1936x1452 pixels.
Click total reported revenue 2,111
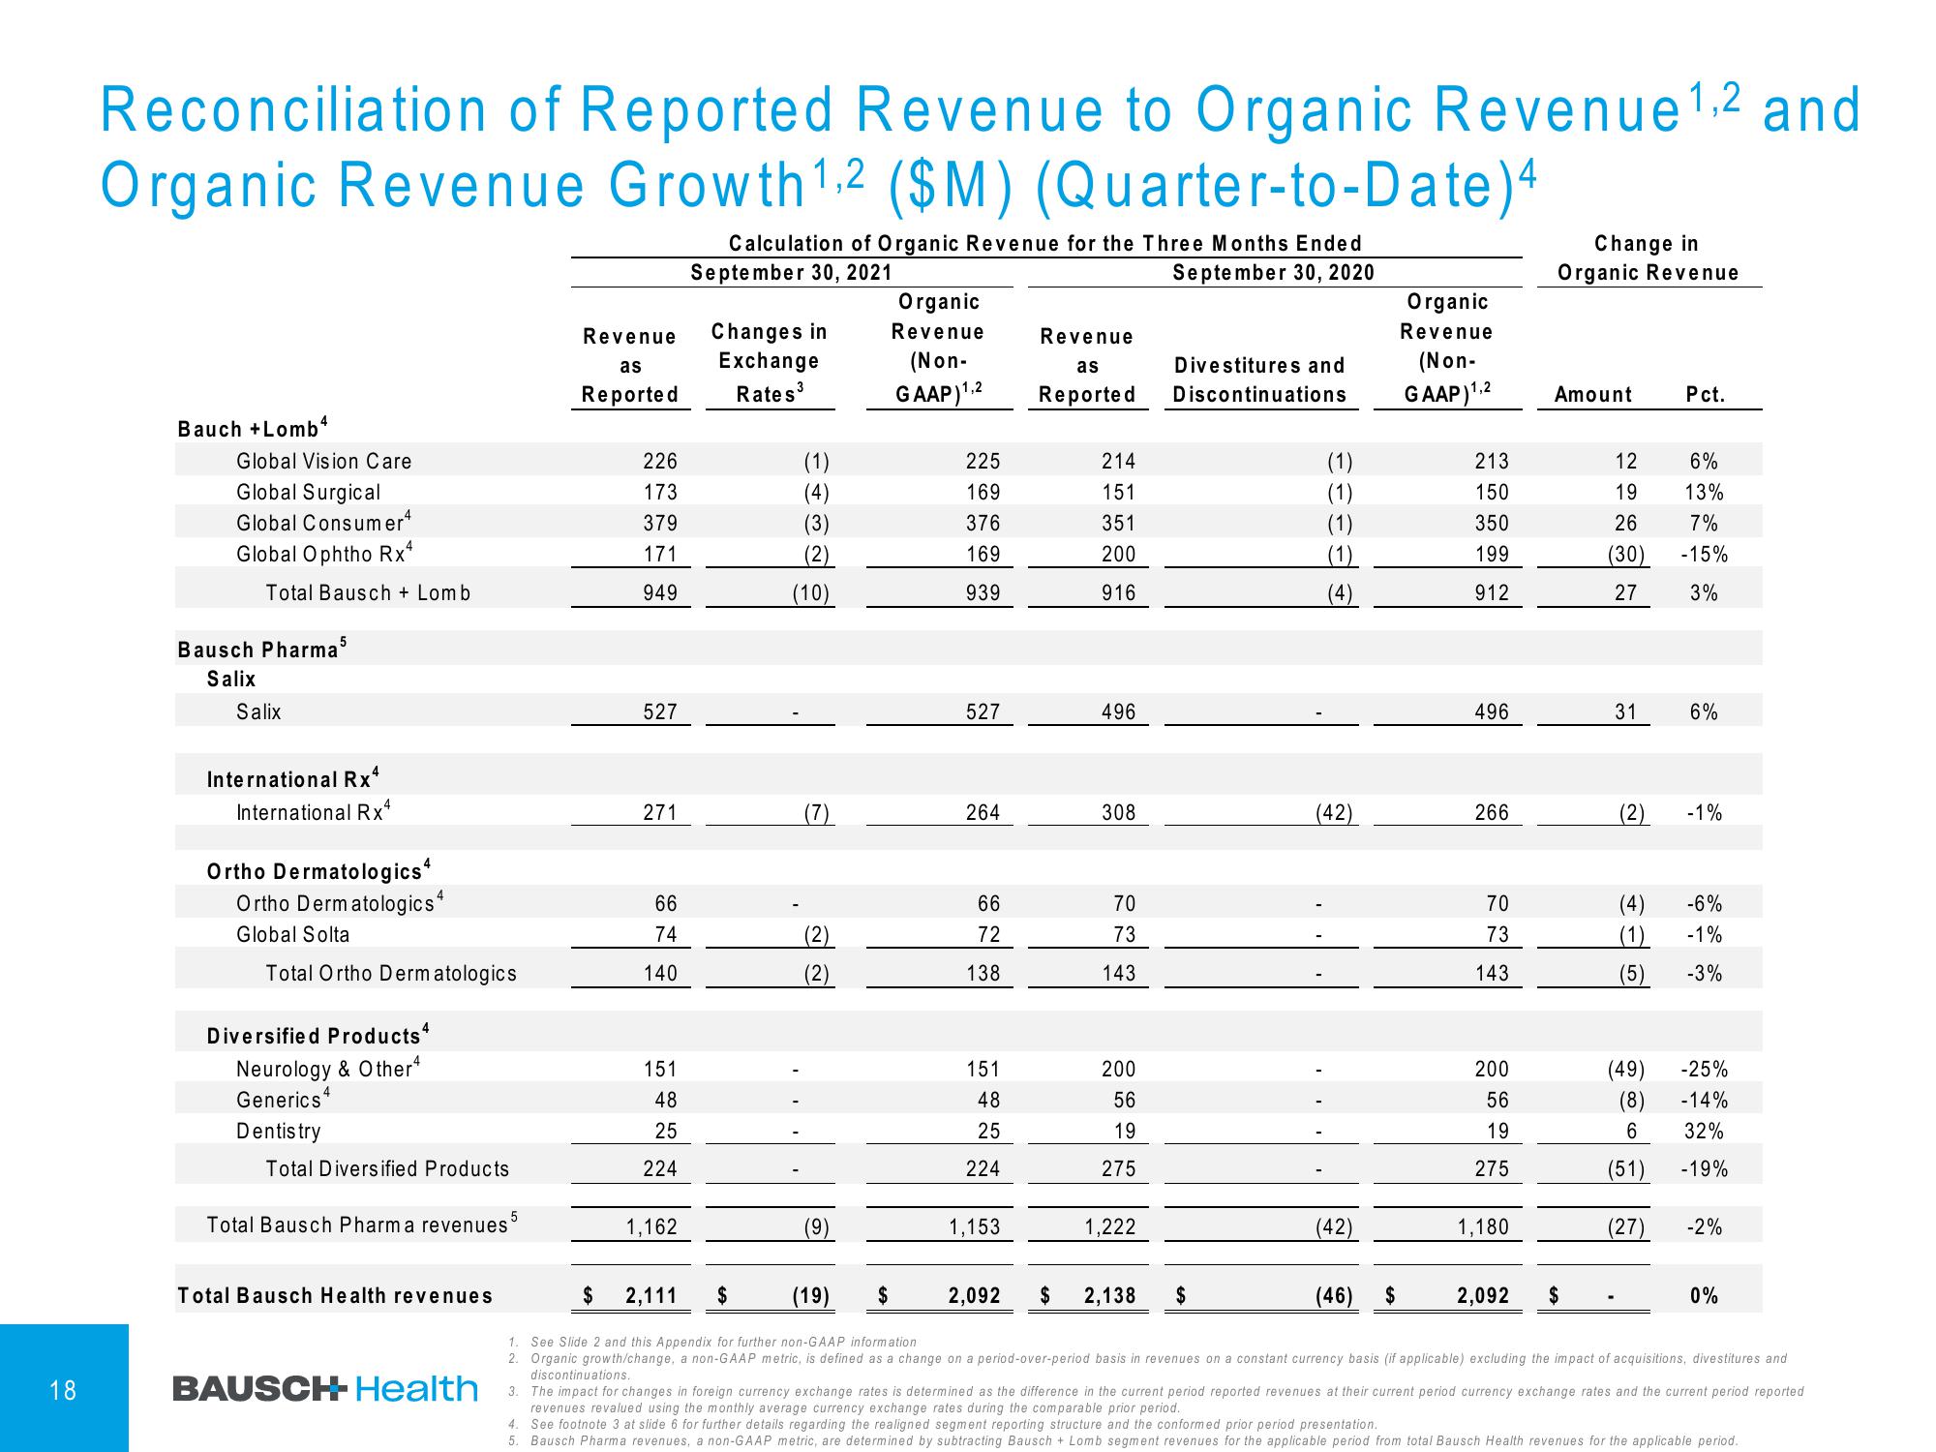(x=651, y=1296)
